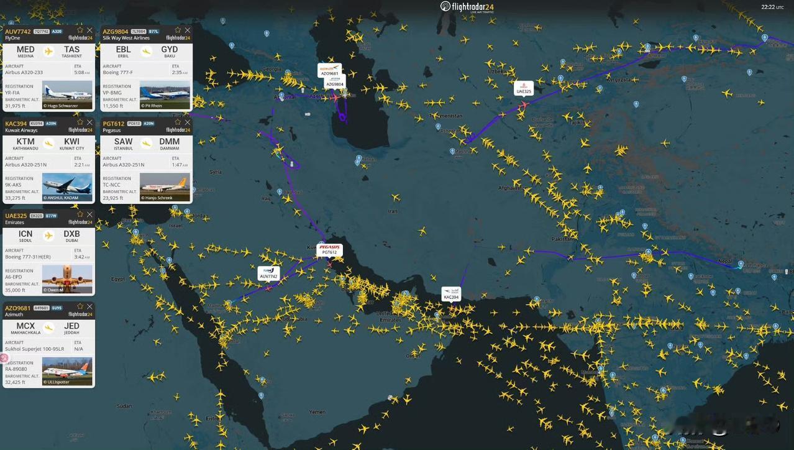Select the AZO9681 flight label on map
The height and width of the screenshot is (450, 794).
329,71
